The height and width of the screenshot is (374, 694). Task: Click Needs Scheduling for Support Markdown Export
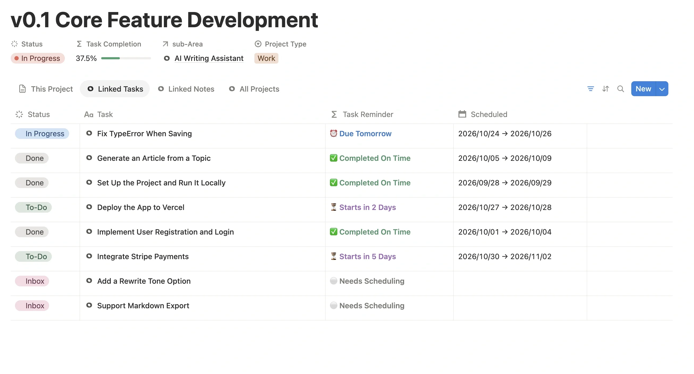click(x=372, y=306)
